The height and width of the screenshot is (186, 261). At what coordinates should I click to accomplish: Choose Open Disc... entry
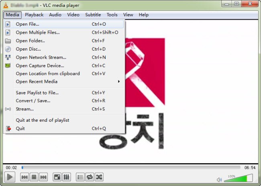(64, 49)
